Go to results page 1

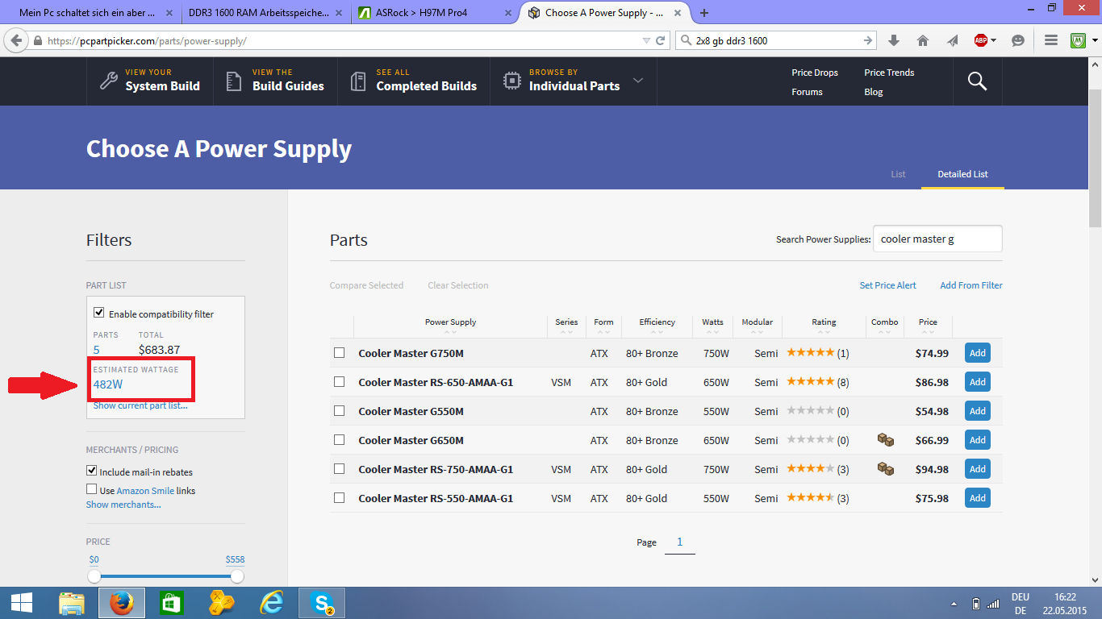(679, 542)
